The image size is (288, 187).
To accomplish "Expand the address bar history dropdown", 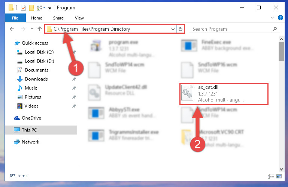I will coord(173,29).
